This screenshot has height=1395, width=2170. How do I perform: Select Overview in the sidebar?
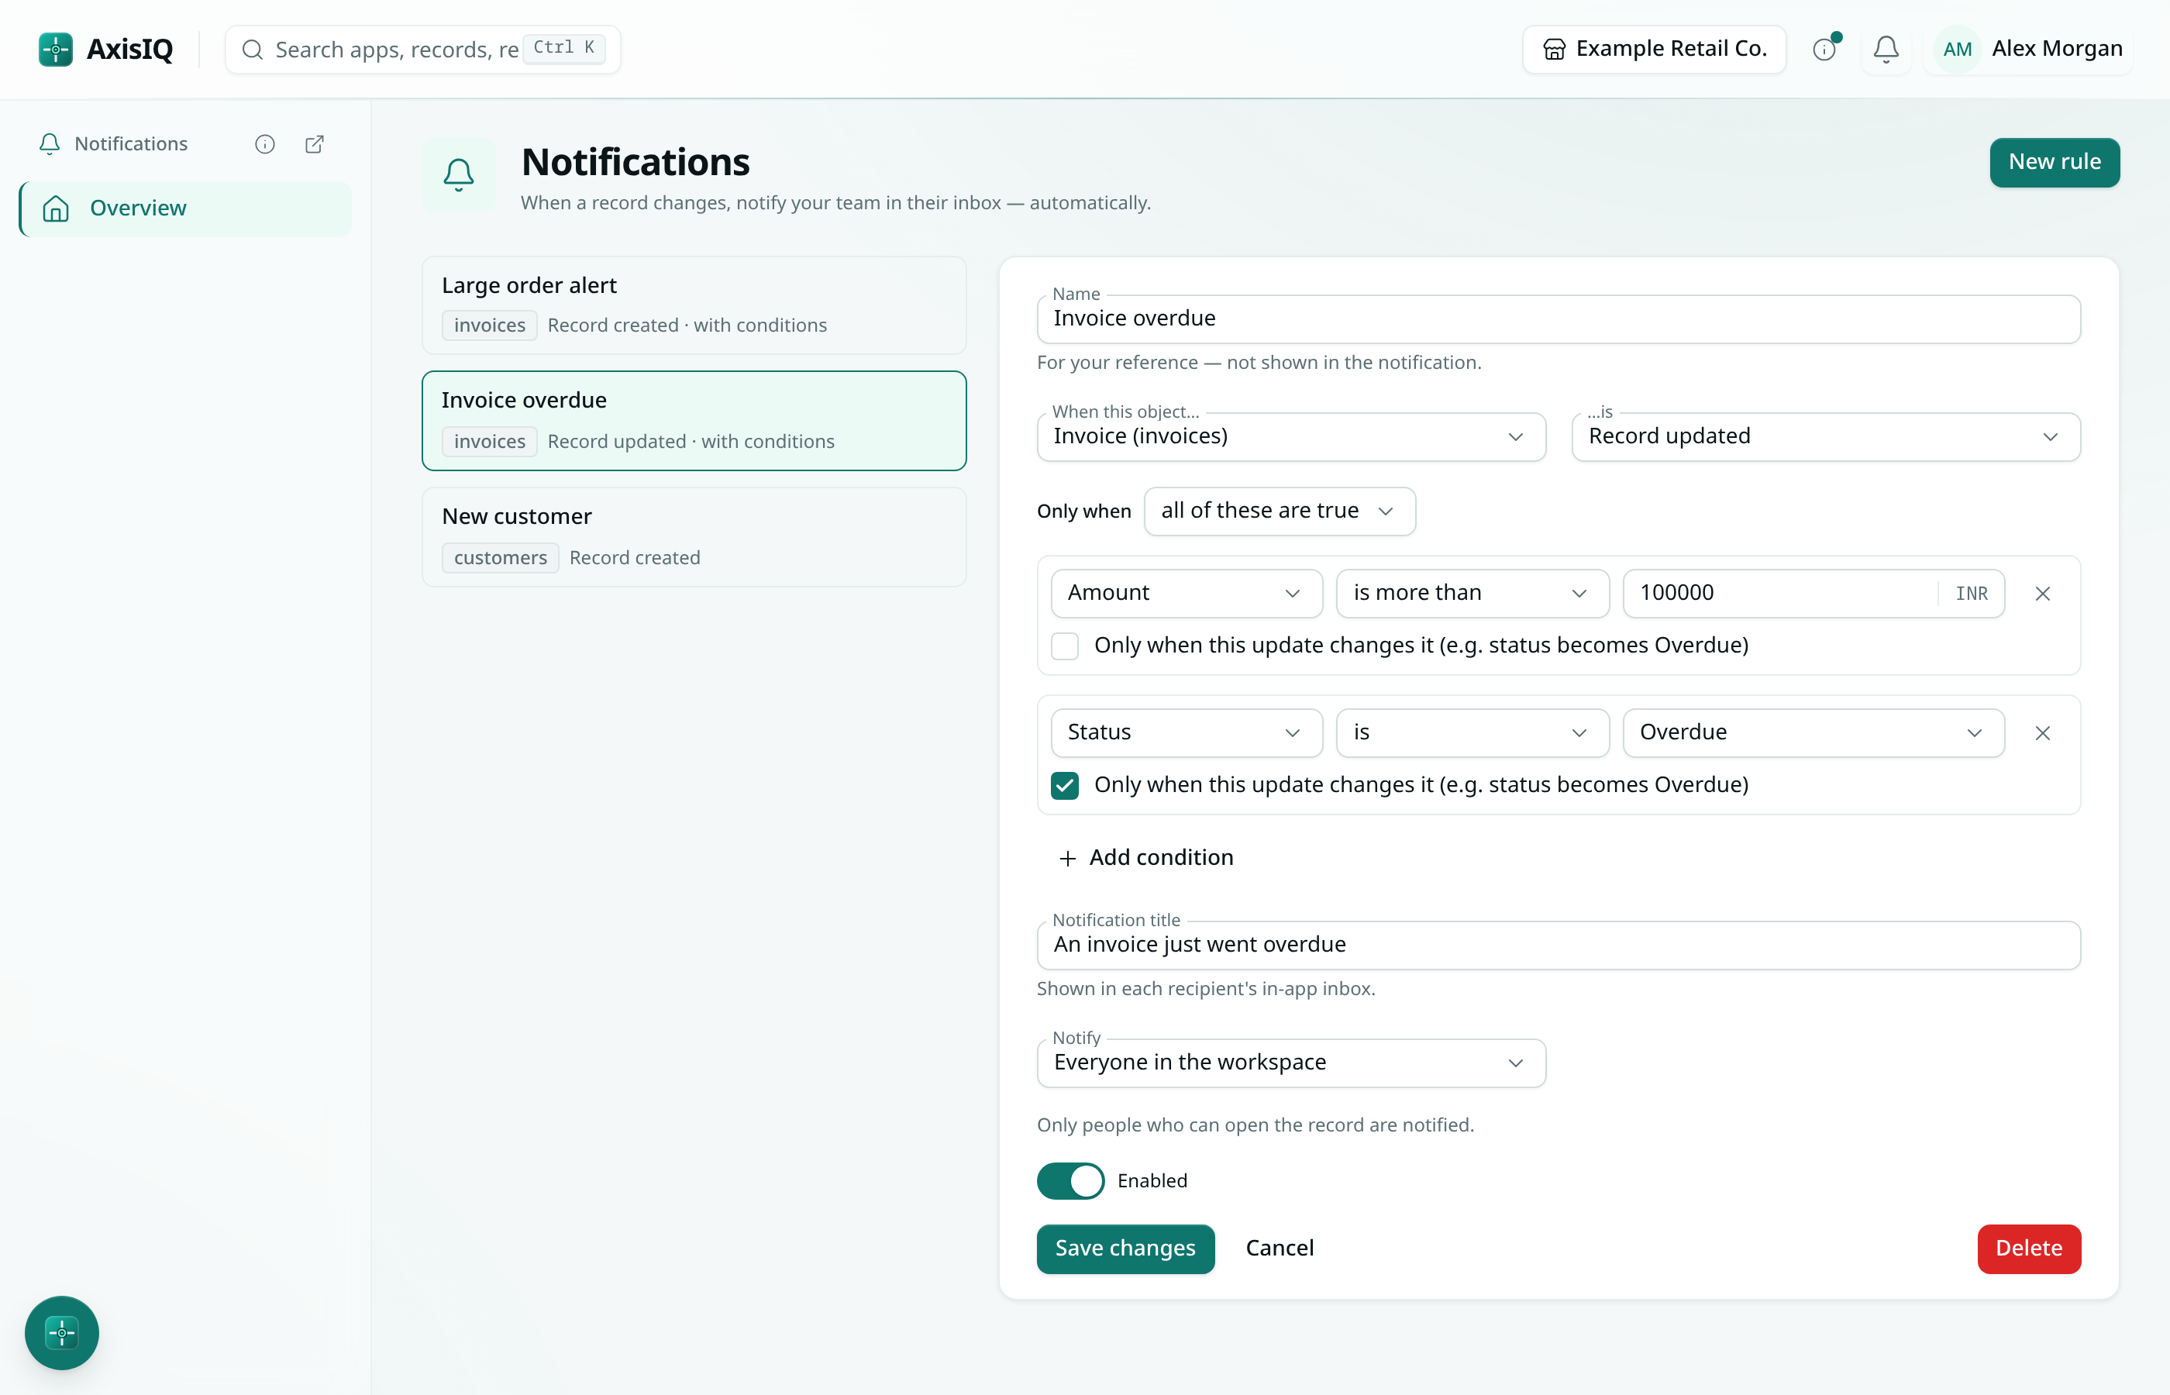(x=186, y=208)
